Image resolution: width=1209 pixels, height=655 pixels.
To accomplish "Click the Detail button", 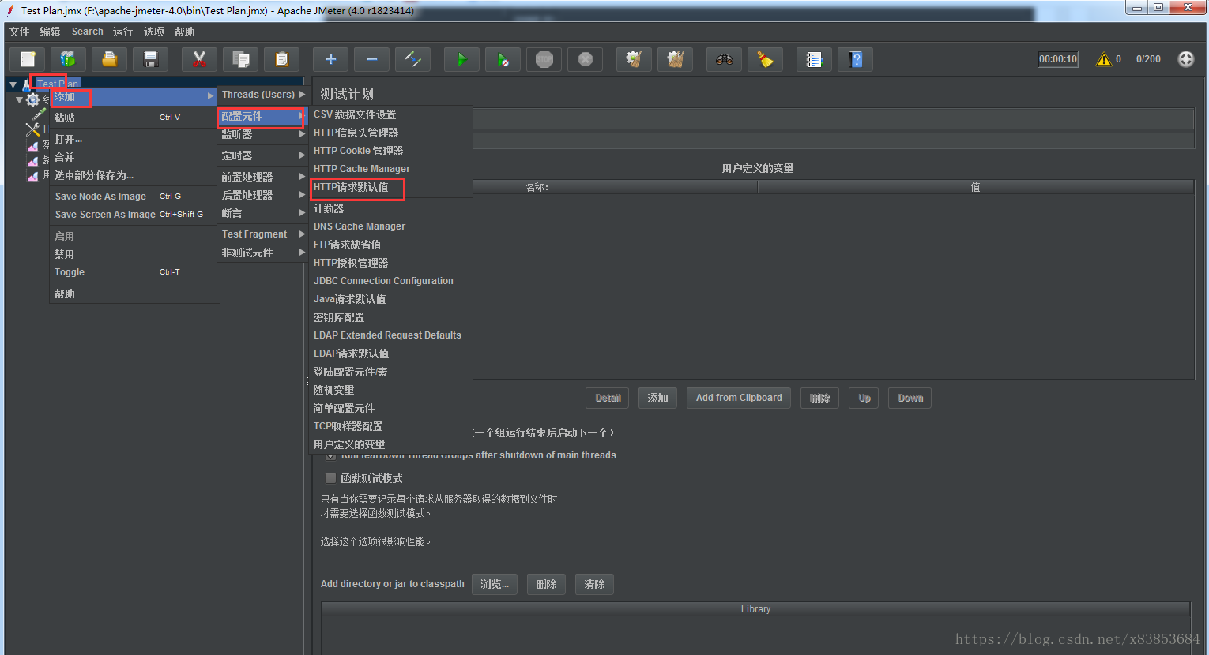I will pos(608,399).
